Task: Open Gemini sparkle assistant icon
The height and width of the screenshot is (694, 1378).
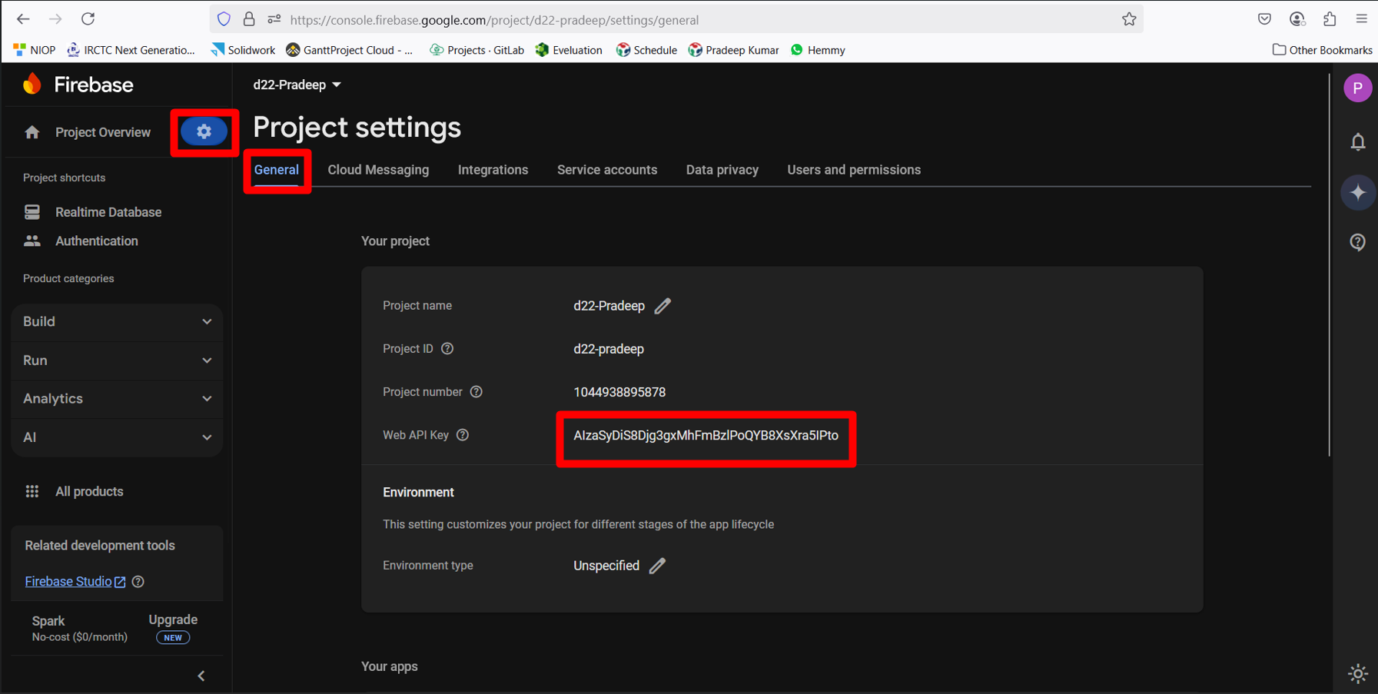Action: point(1358,192)
